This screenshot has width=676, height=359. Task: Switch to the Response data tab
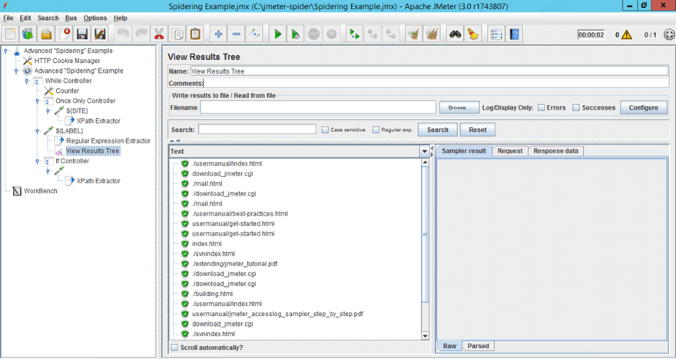556,151
